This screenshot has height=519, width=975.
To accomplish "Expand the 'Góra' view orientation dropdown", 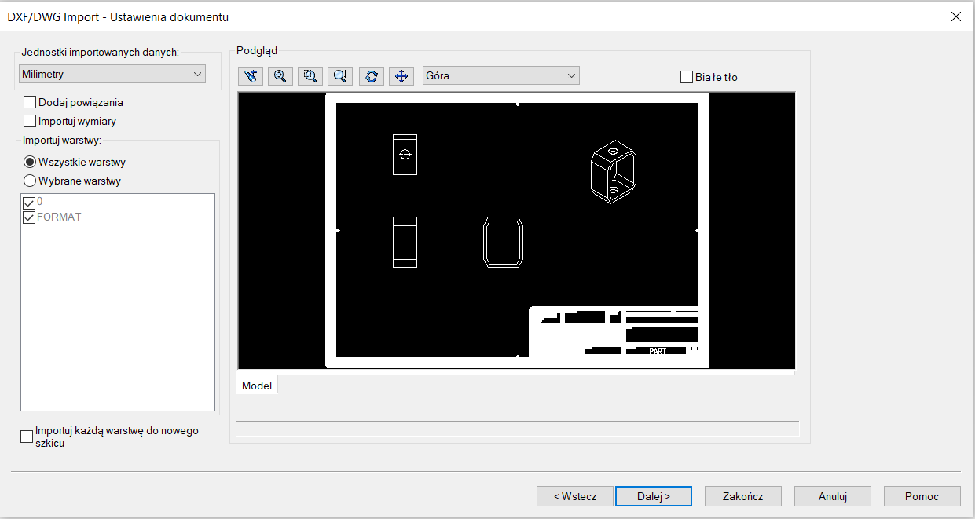I will 500,75.
